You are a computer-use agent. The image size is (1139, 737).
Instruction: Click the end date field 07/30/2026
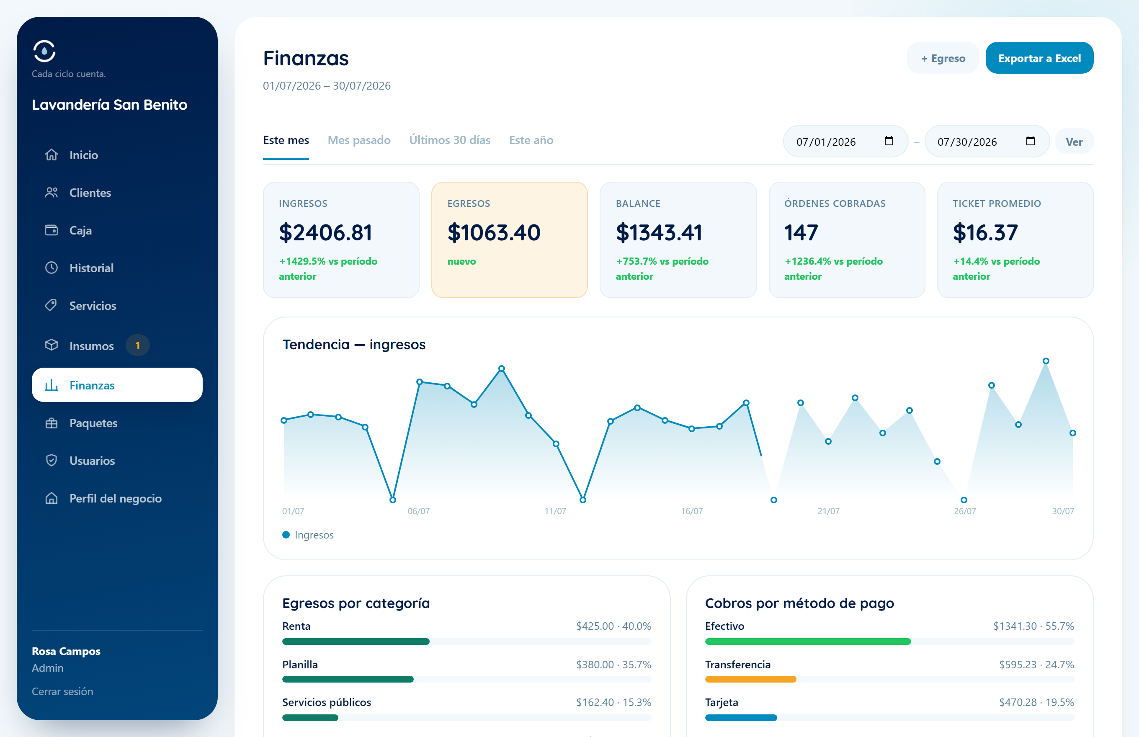pos(987,141)
